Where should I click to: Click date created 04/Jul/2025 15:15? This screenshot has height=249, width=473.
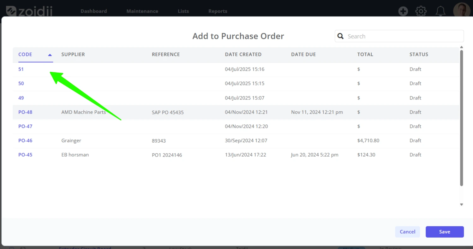(245, 83)
